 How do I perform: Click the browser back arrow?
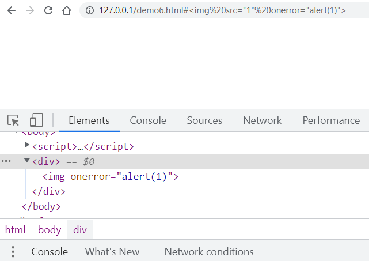[11, 10]
